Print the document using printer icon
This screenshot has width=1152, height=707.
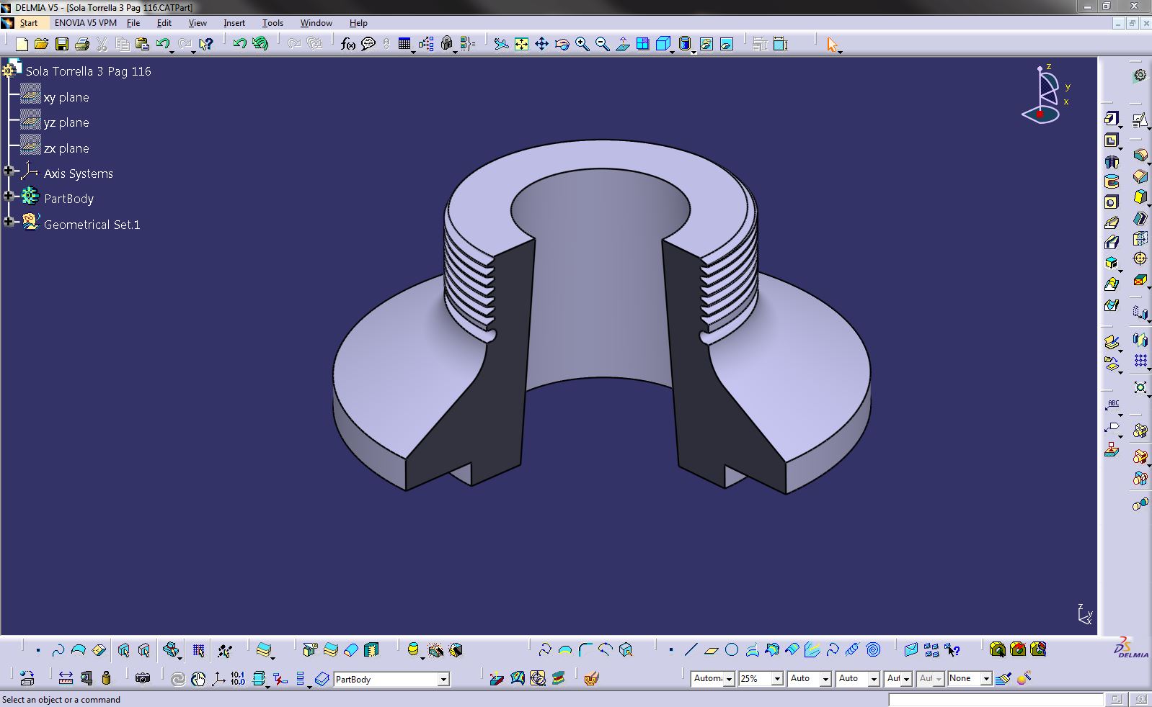(82, 44)
